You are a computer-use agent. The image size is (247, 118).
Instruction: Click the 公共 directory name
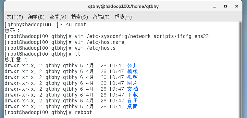point(132,65)
